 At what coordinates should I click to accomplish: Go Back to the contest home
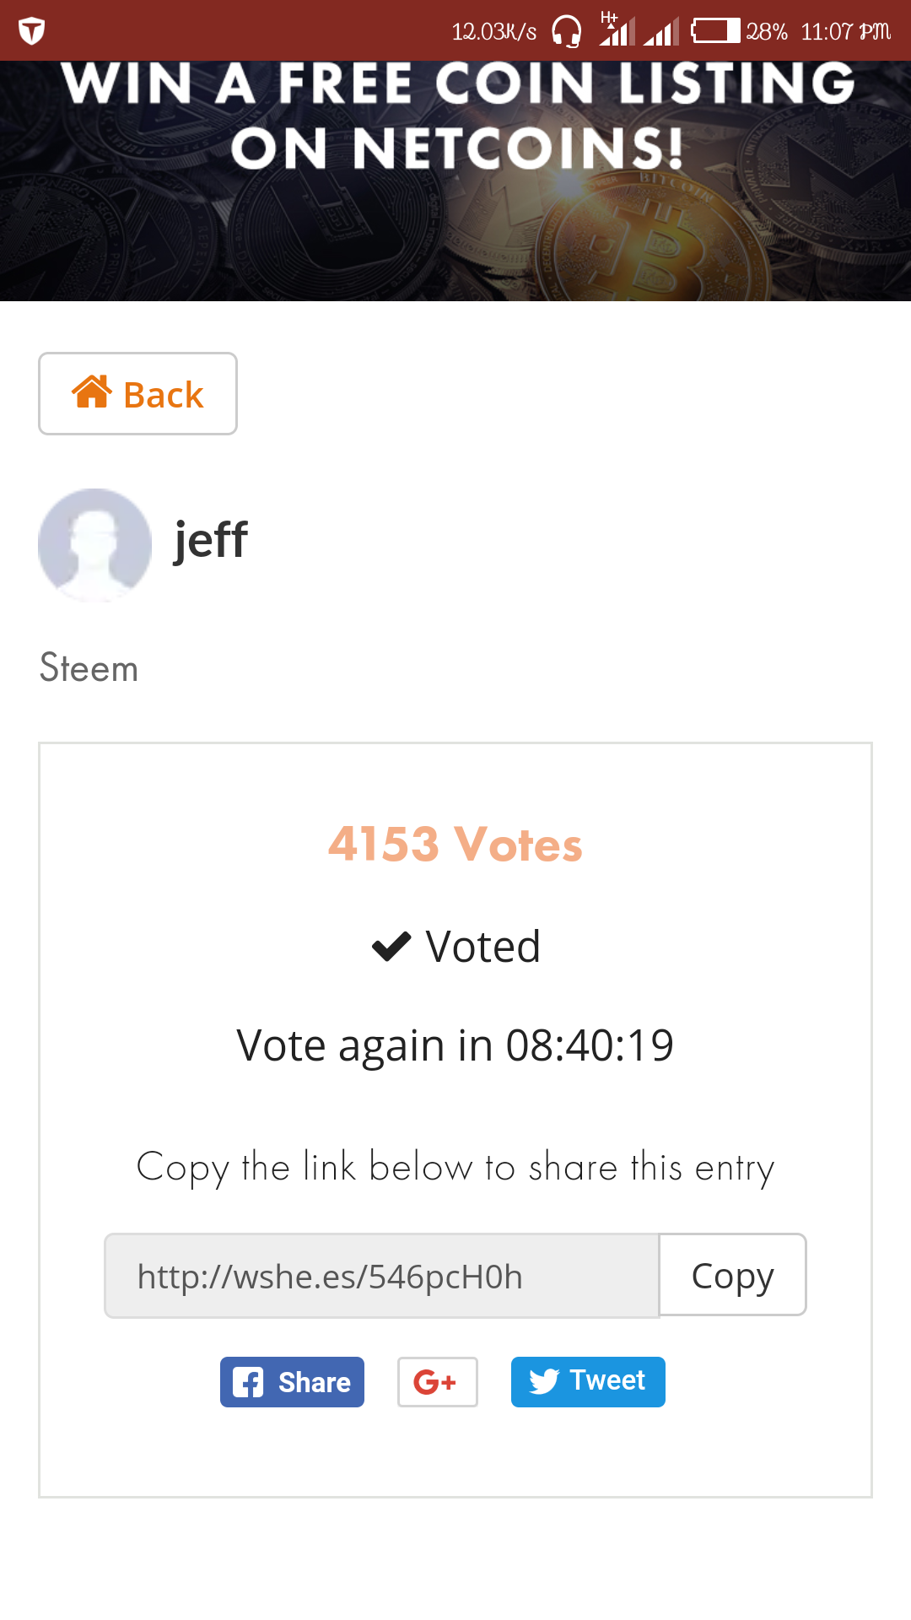click(x=137, y=394)
